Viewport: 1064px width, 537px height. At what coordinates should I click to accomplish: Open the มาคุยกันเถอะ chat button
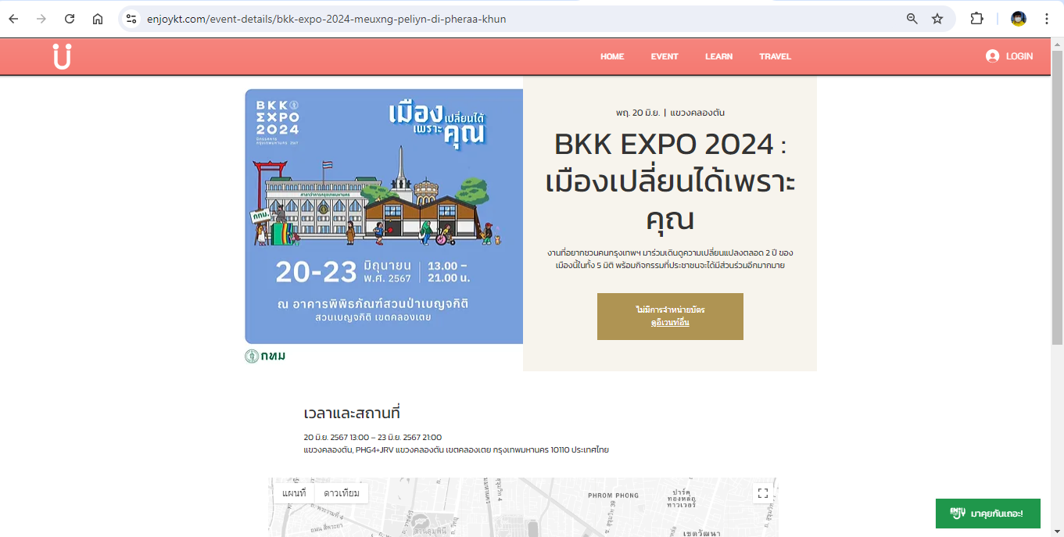click(987, 514)
